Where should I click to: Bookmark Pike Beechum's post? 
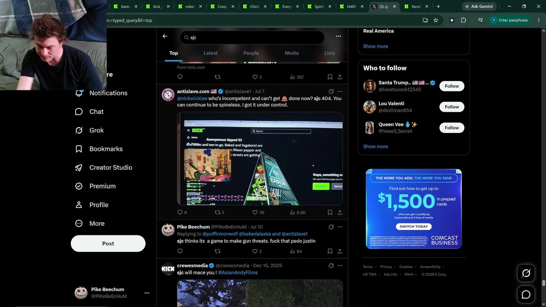330,251
